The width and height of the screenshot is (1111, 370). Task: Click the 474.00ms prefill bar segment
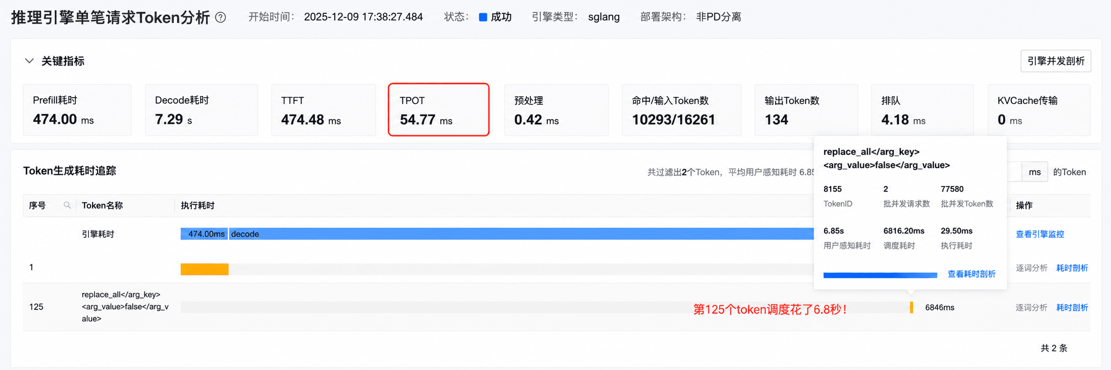204,234
